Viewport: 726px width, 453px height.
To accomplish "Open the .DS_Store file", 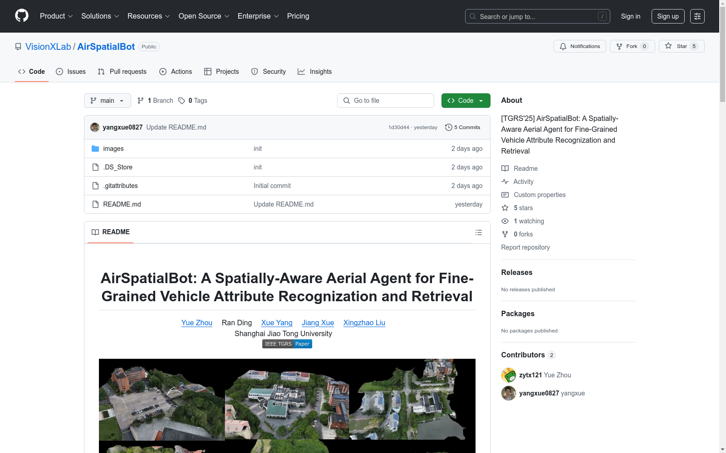I will tap(118, 167).
